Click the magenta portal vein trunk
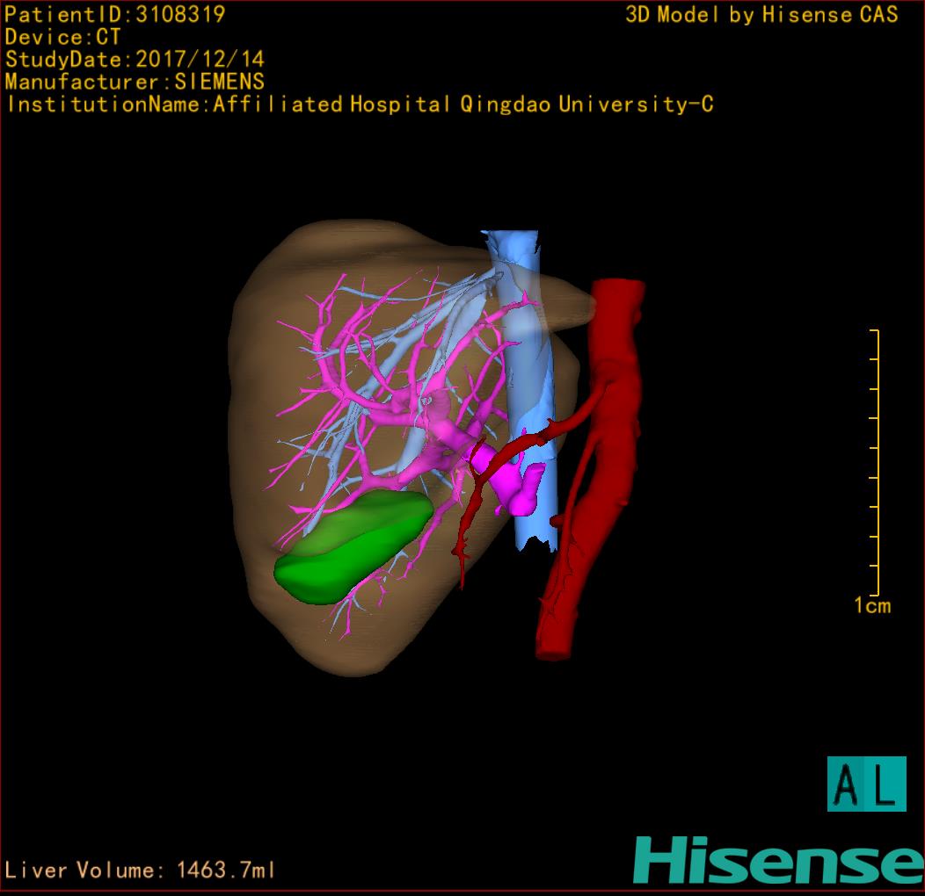The height and width of the screenshot is (896, 925). pyautogui.click(x=510, y=481)
